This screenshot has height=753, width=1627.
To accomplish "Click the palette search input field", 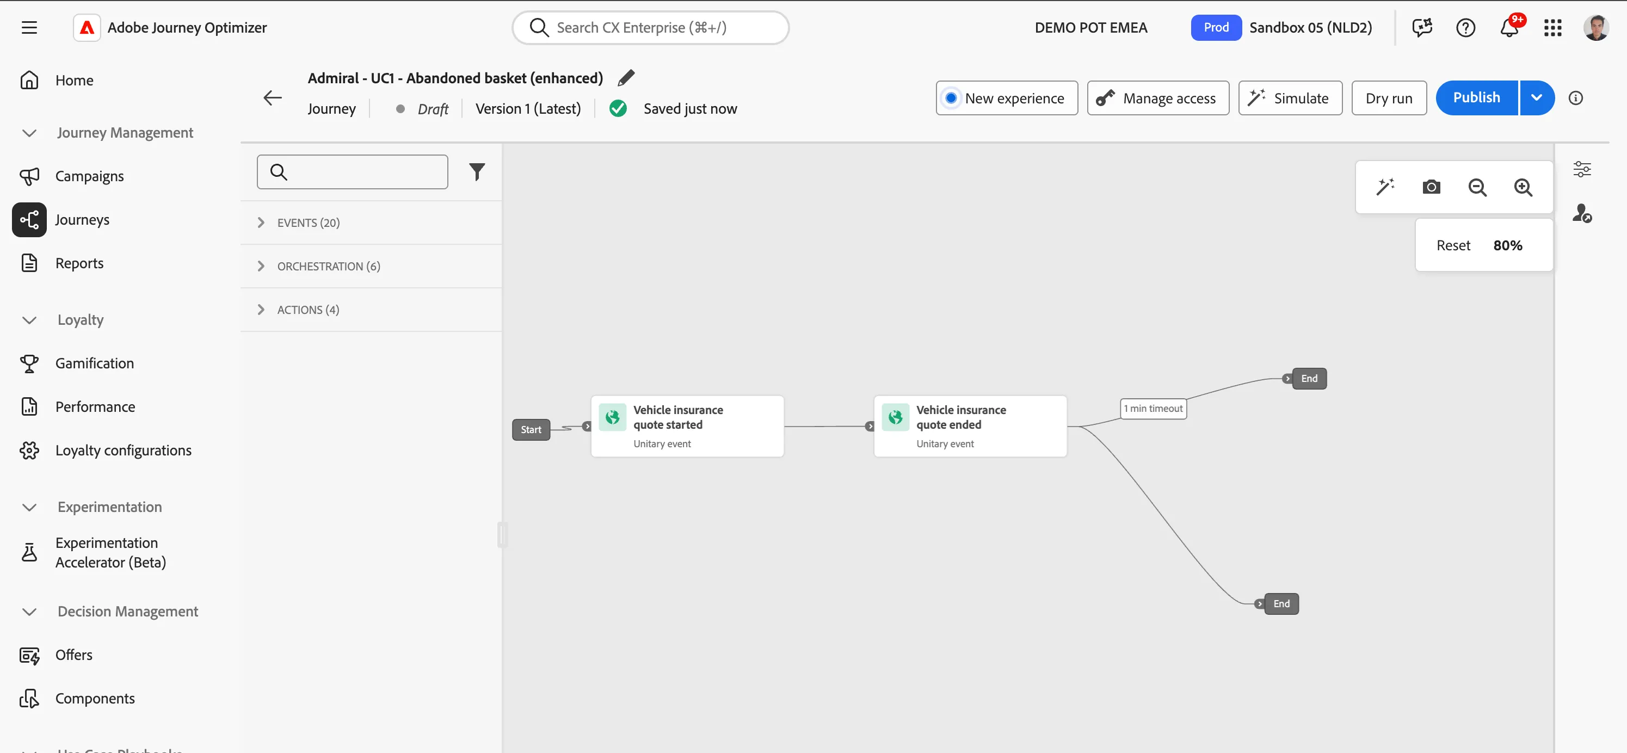I will pos(353,172).
